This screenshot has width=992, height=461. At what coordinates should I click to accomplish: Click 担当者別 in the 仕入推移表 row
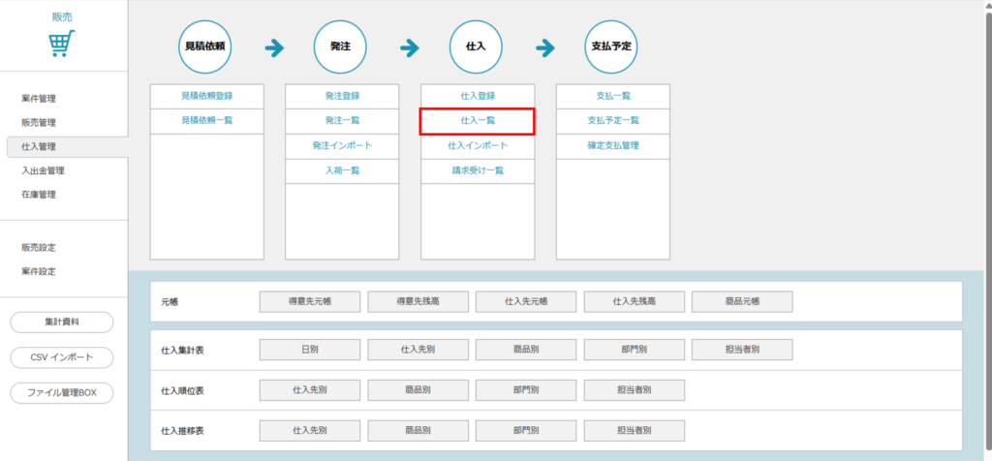pos(634,430)
